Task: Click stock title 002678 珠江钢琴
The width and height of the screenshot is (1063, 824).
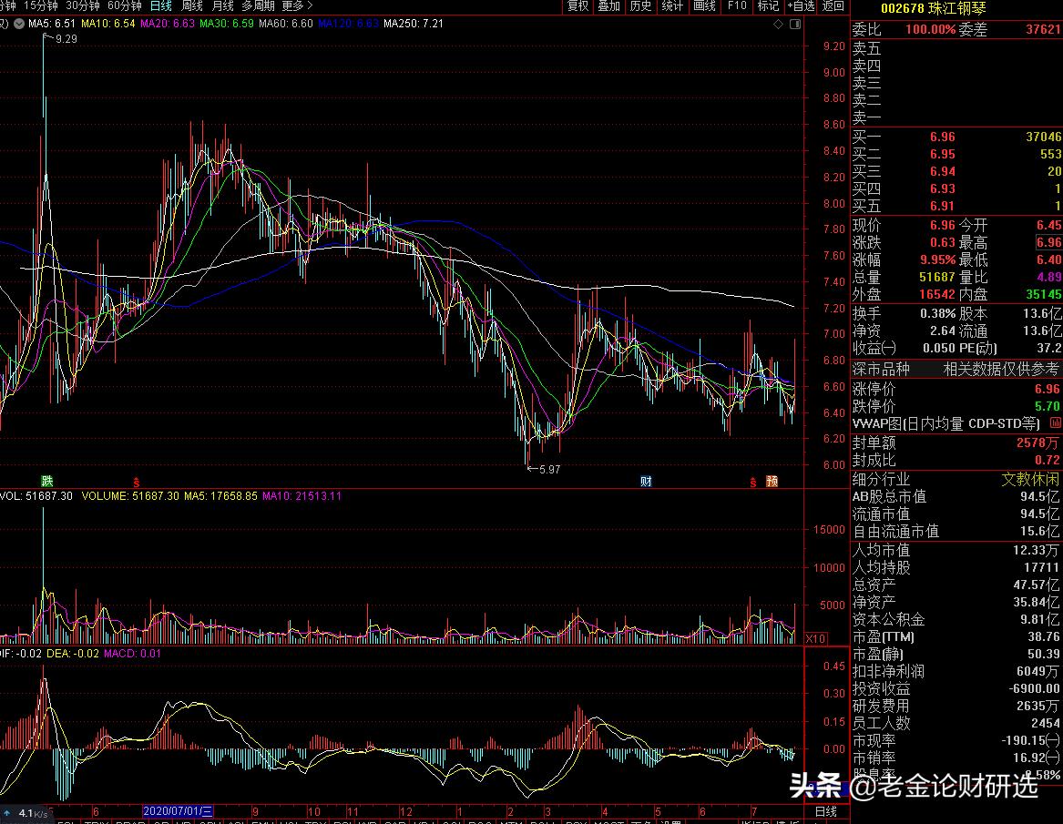Action: coord(934,9)
